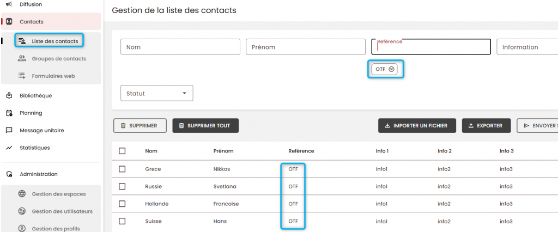This screenshot has width=558, height=232.
Task: Click the Reférence column header
Action: click(301, 151)
